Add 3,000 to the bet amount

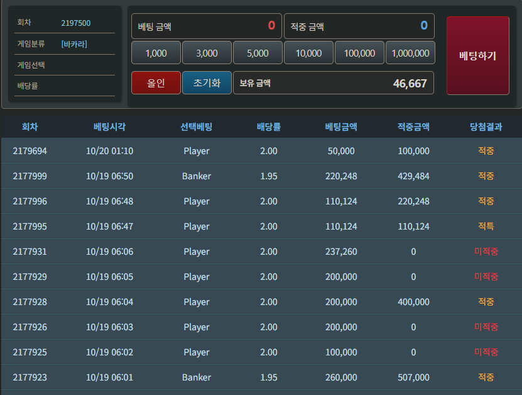(207, 53)
